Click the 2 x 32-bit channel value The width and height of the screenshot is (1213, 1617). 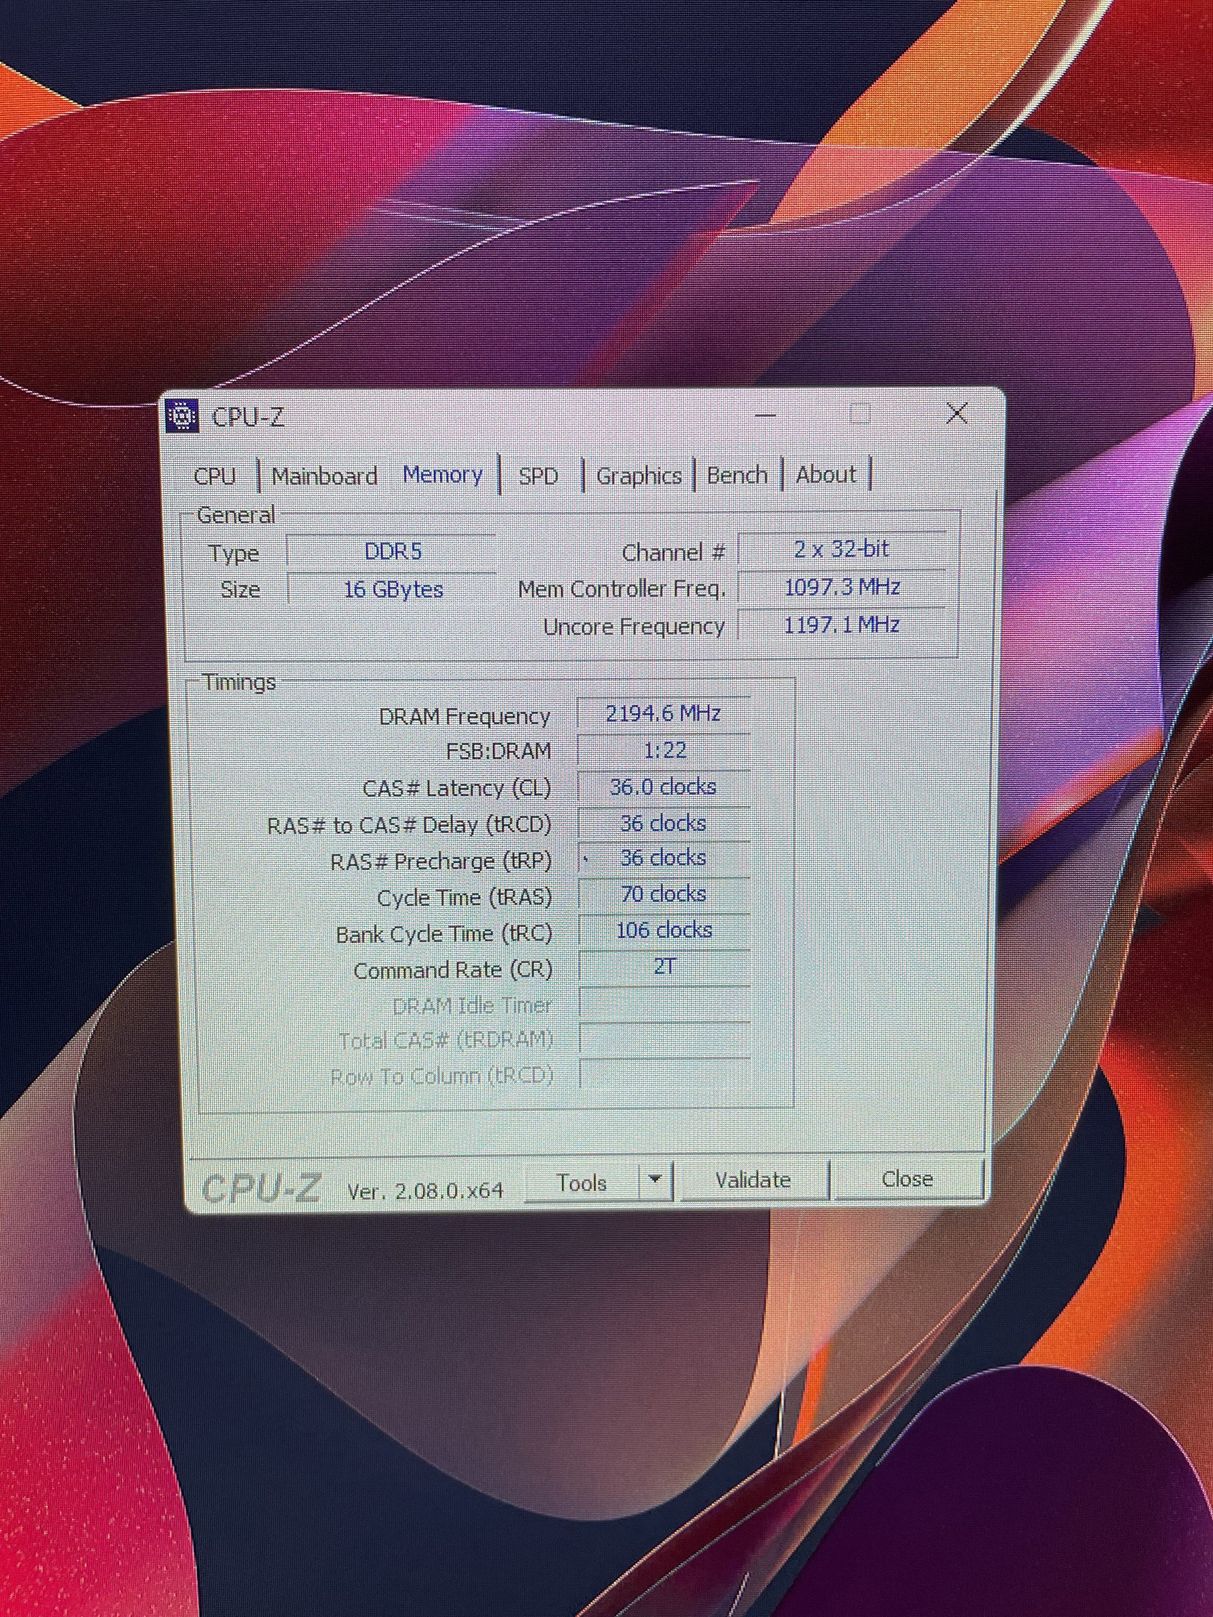(842, 549)
